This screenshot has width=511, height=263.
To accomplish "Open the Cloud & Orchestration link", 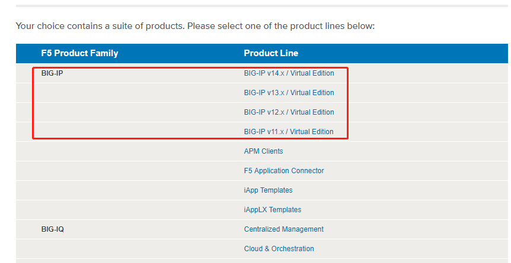I will click(x=279, y=249).
